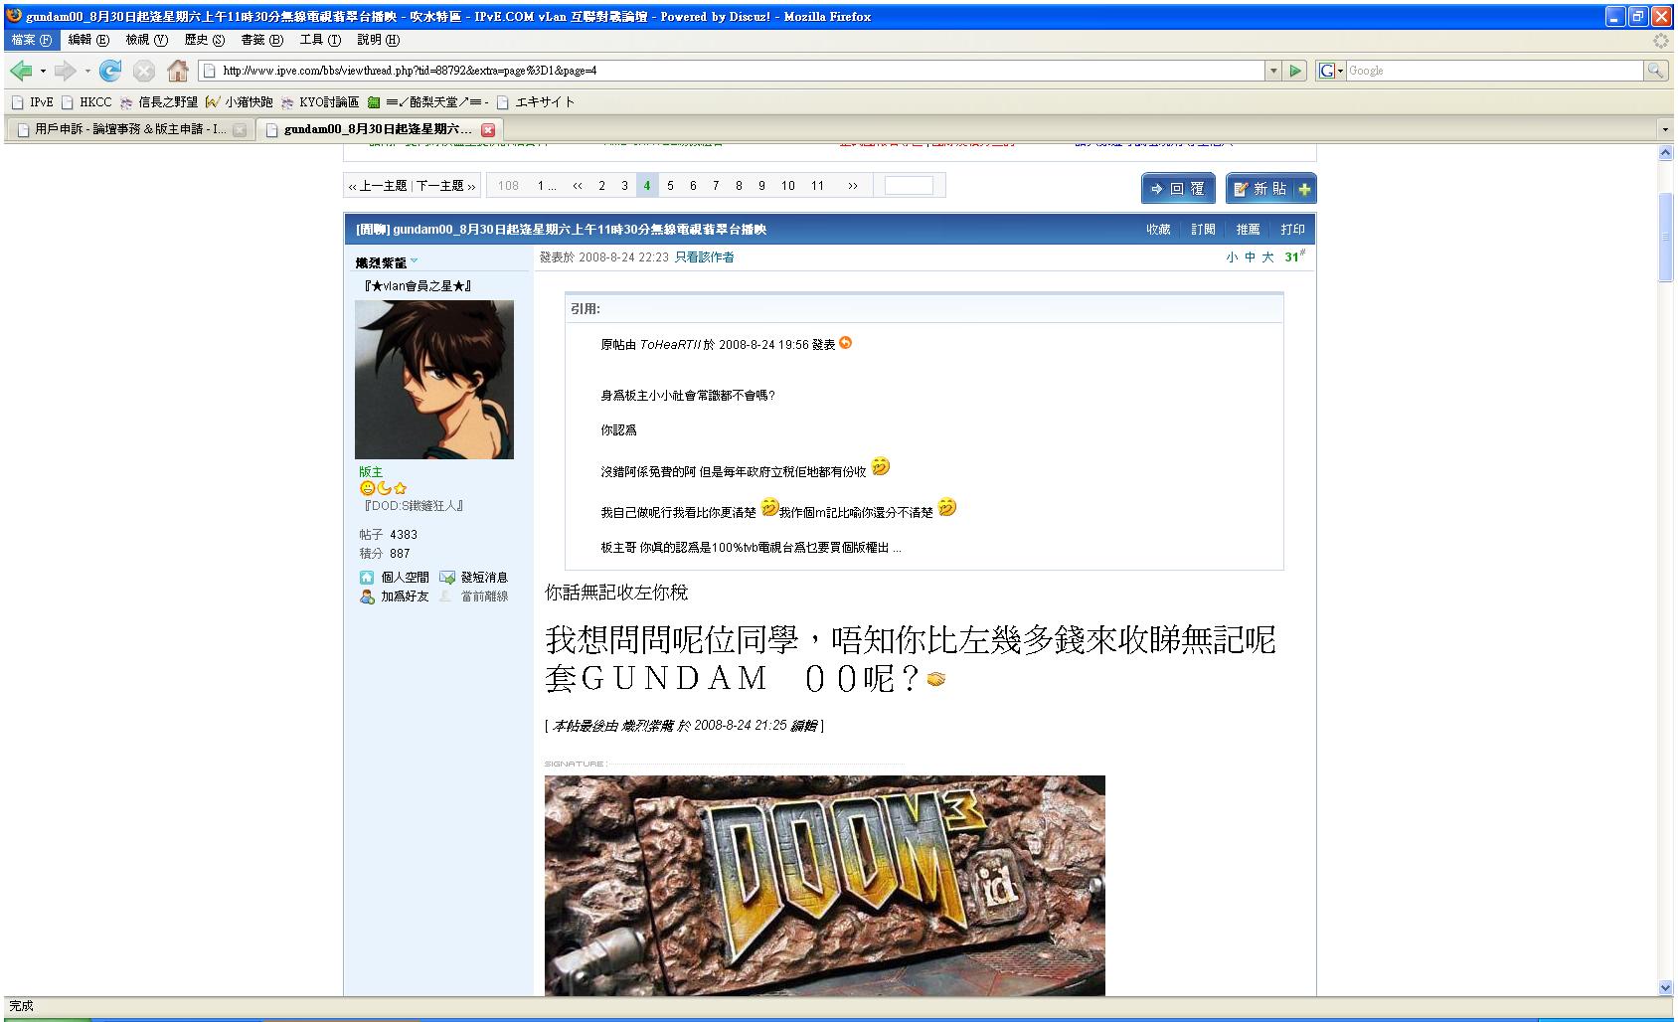Reload the current page
The width and height of the screenshot is (1678, 1022).
110,71
